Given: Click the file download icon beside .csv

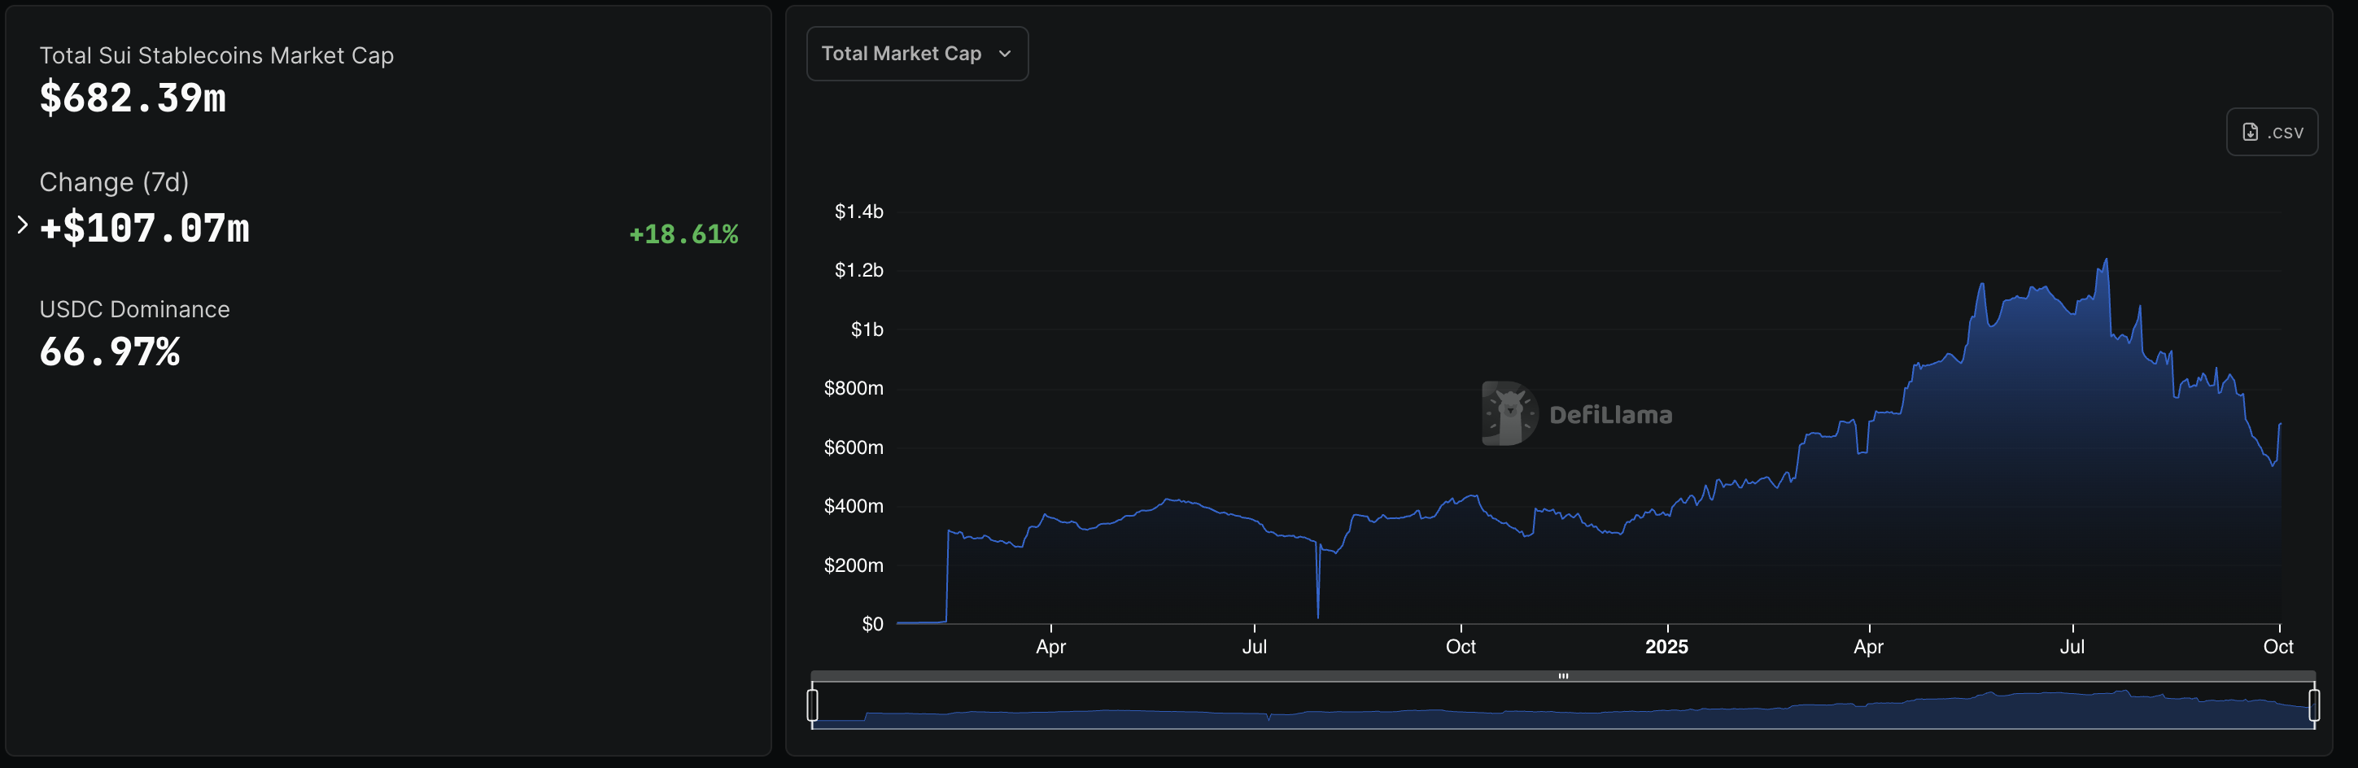Looking at the screenshot, I should [x=2250, y=133].
